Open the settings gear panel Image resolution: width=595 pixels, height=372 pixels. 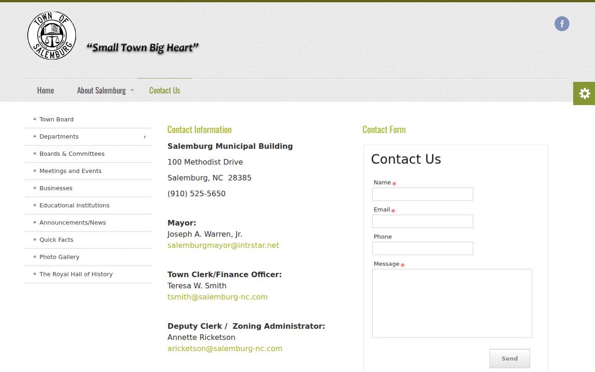(584, 93)
